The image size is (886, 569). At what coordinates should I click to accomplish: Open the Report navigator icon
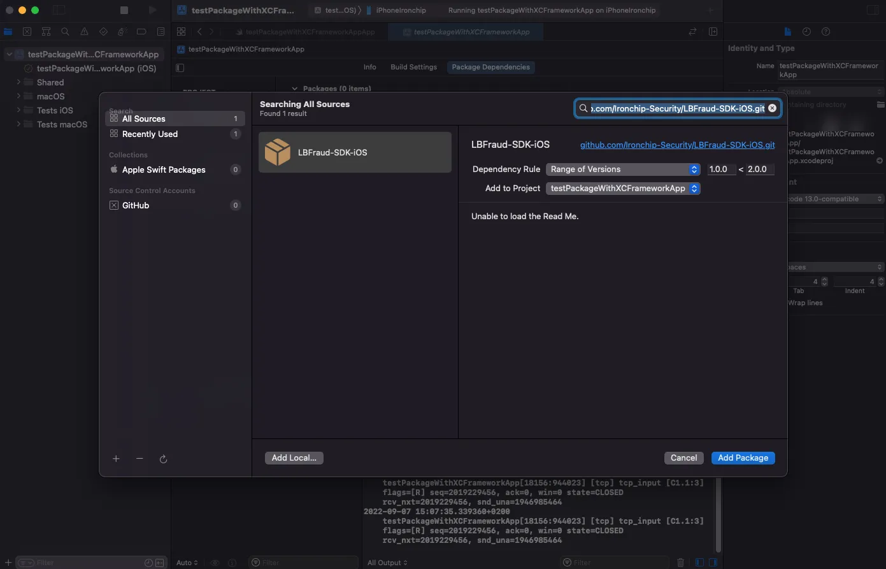[x=161, y=31]
